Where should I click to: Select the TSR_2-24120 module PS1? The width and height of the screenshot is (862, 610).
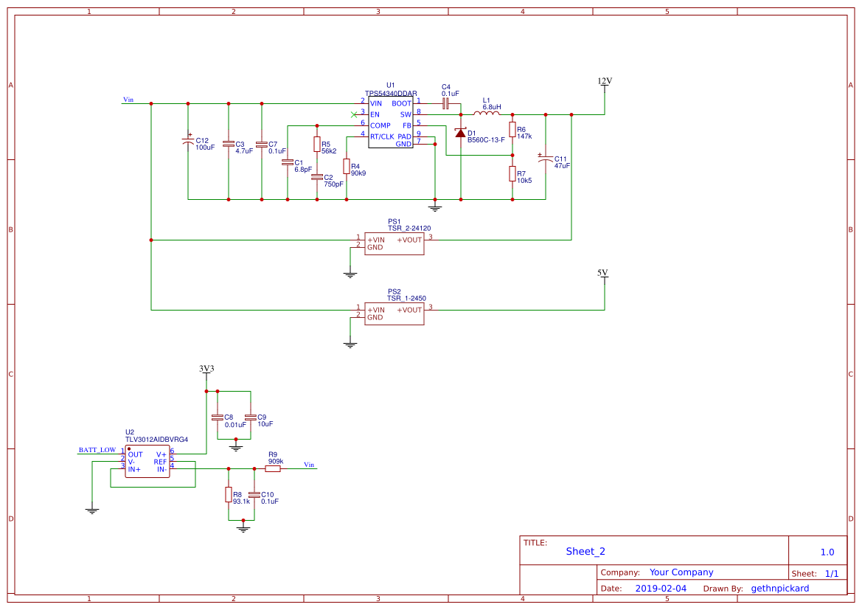click(x=393, y=242)
